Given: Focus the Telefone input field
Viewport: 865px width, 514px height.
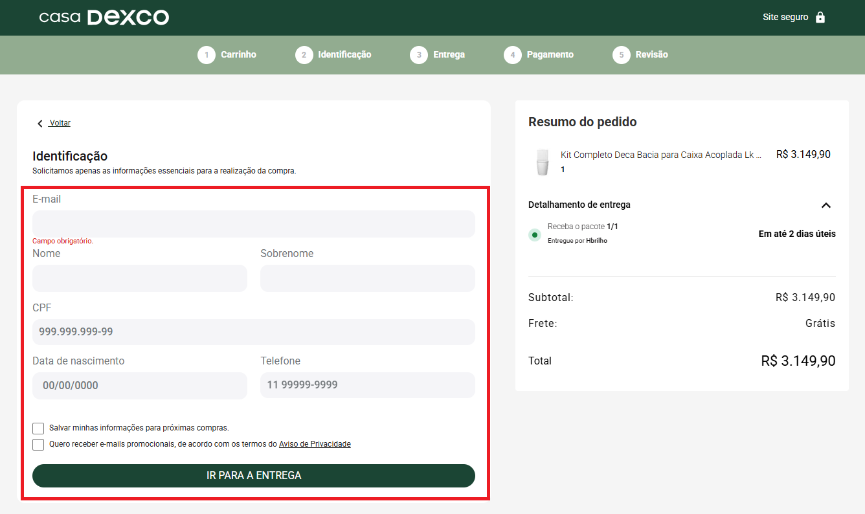Looking at the screenshot, I should tap(368, 385).
